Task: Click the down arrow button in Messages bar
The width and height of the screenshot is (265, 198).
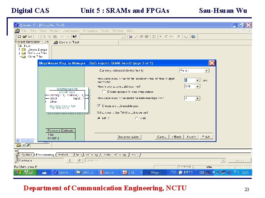Action: (x=79, y=161)
